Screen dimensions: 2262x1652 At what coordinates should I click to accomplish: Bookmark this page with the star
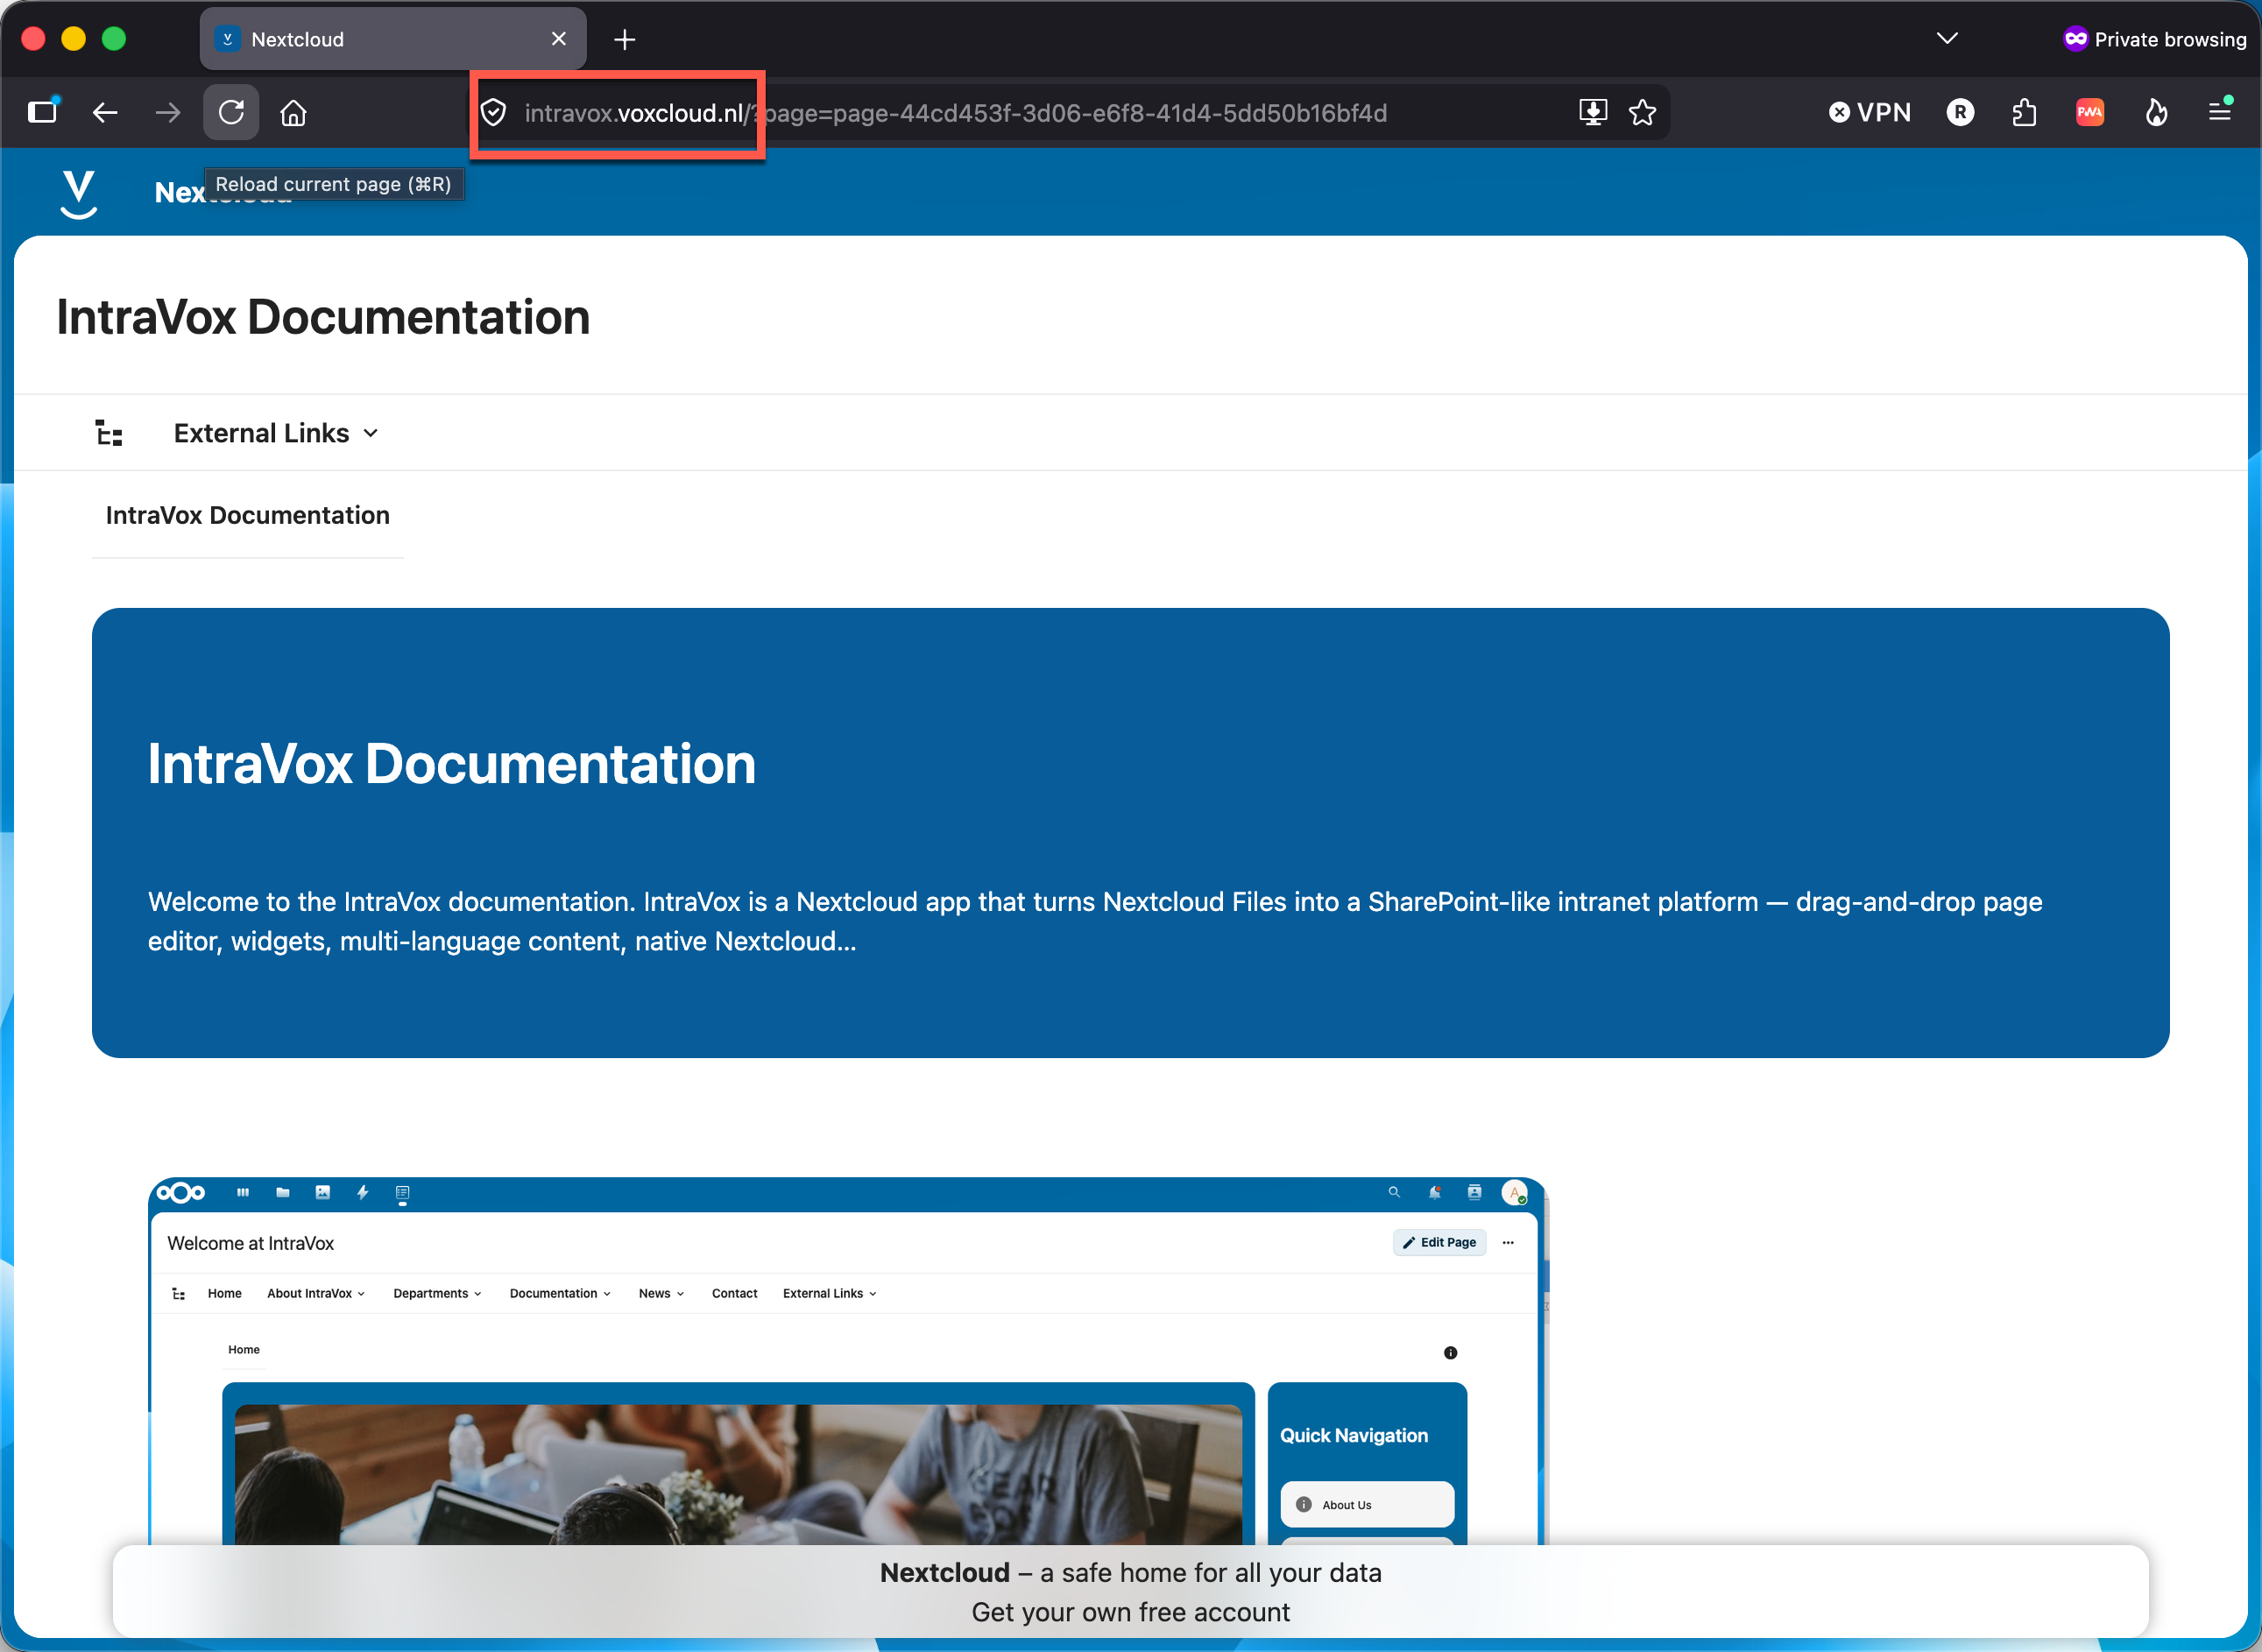1643,112
